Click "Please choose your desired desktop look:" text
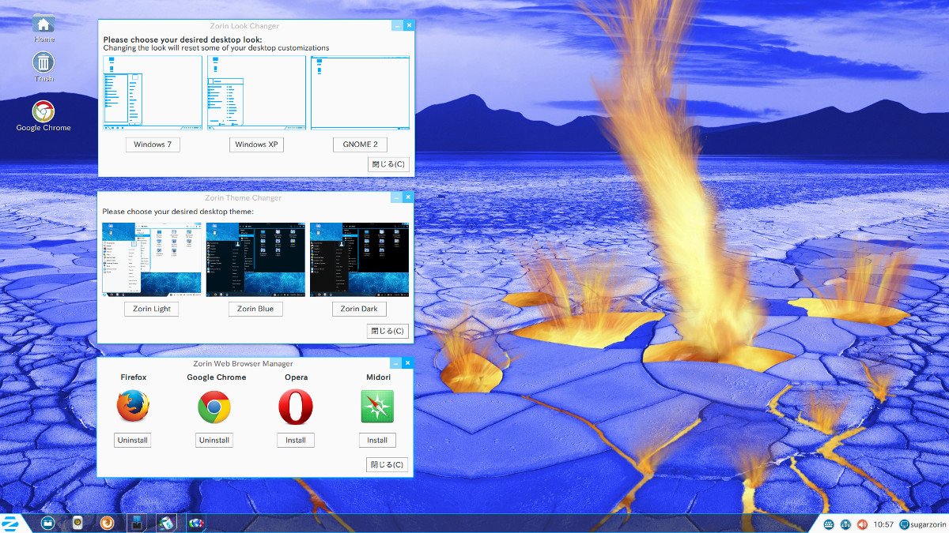 [183, 39]
